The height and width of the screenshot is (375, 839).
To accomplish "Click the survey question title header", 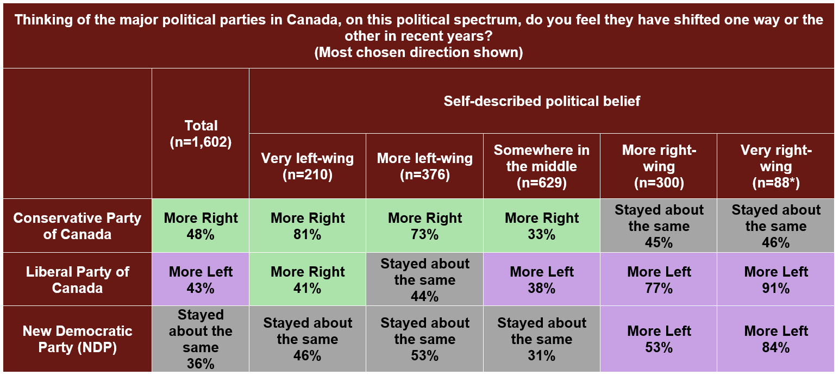I will coord(418,36).
